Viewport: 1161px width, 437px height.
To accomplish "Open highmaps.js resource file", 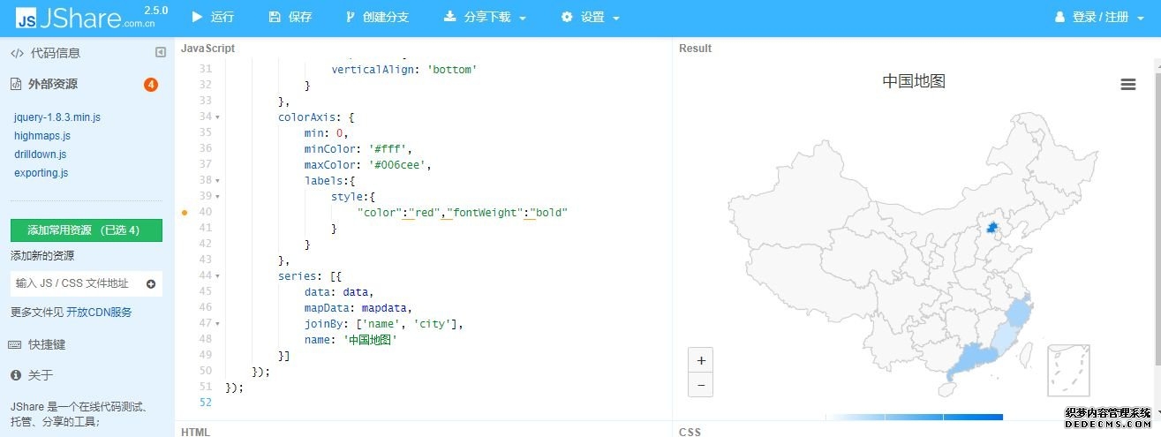I will 42,136.
